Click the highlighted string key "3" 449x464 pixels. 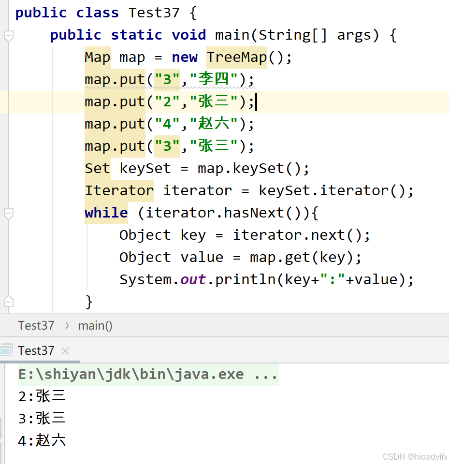(x=167, y=79)
